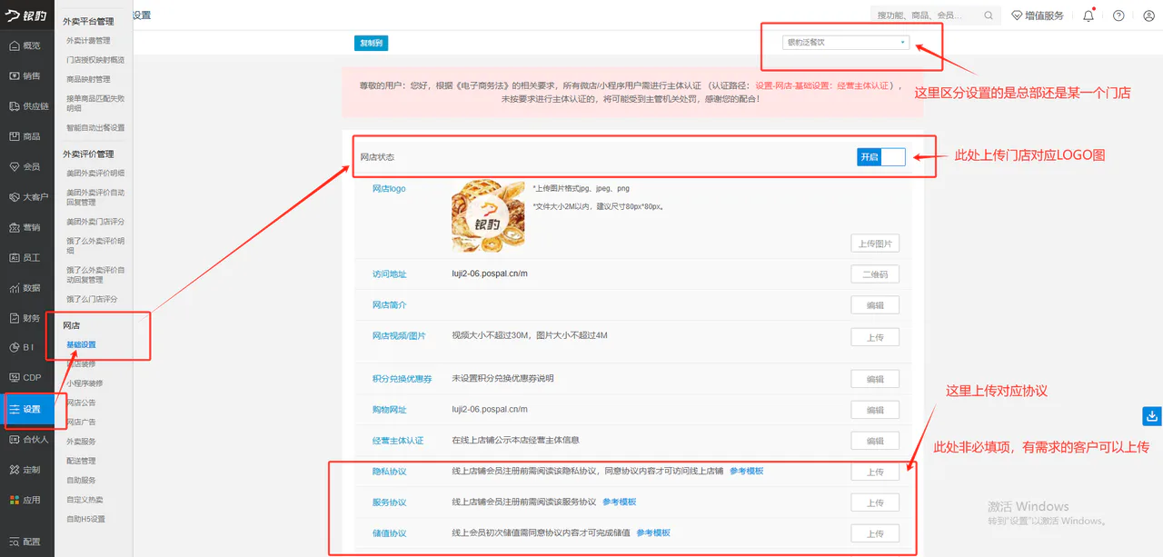This screenshot has height=557, width=1163.
Task: Click the access URL text luji2-06.pospal.cn/m
Action: 490,274
